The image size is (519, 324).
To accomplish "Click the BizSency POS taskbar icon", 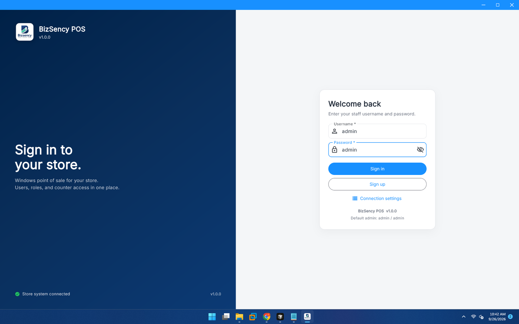I will (x=308, y=317).
